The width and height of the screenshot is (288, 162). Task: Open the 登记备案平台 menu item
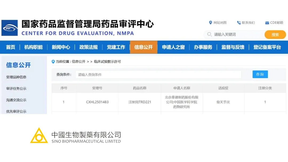(x=267, y=47)
